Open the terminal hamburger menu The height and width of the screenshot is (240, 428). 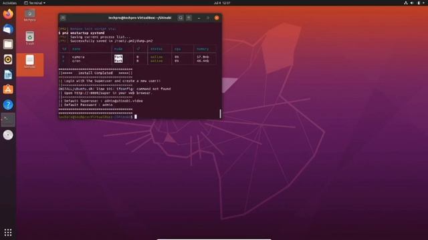[189, 18]
